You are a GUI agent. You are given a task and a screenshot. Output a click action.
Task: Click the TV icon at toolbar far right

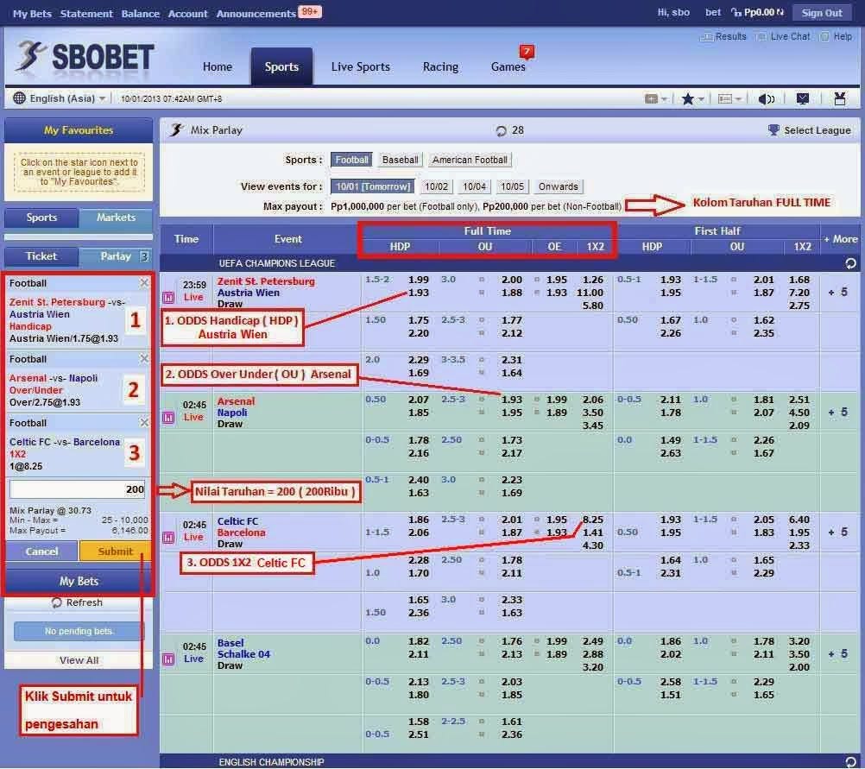838,99
